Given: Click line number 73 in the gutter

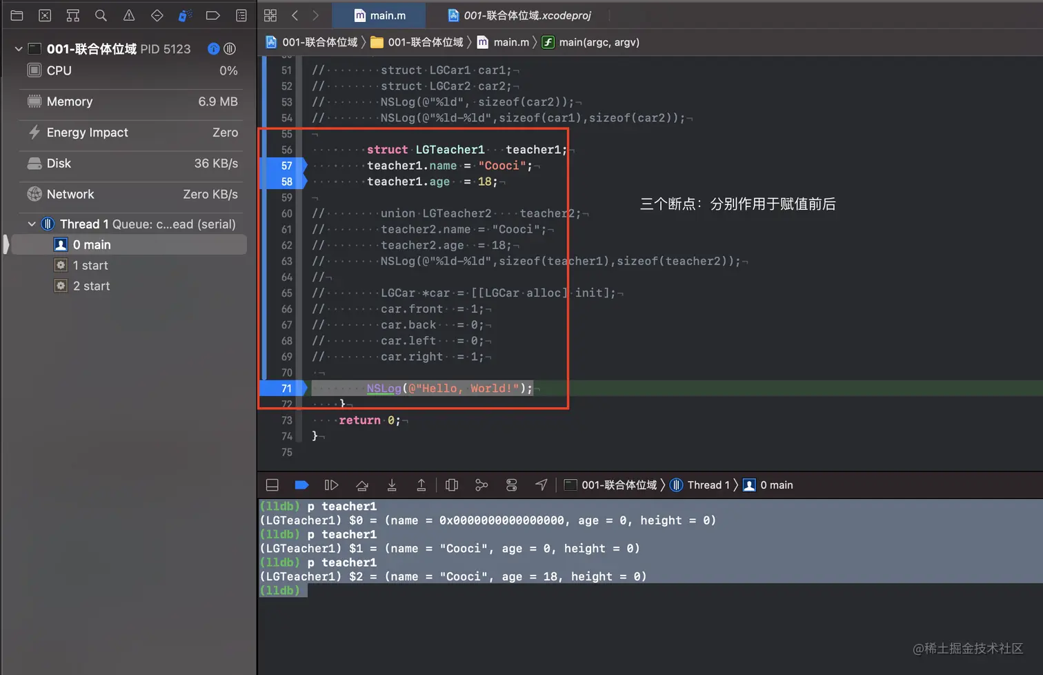Looking at the screenshot, I should [x=287, y=420].
